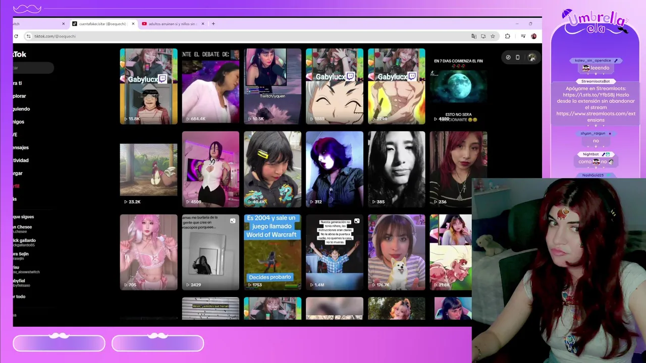The width and height of the screenshot is (646, 363).
Task: Click the TikTok sidebar search field
Action: pyautogui.click(x=33, y=68)
